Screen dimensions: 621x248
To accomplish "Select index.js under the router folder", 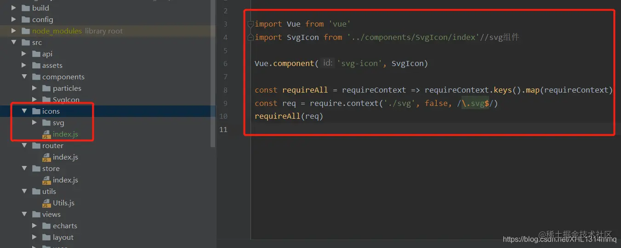I will [x=65, y=157].
